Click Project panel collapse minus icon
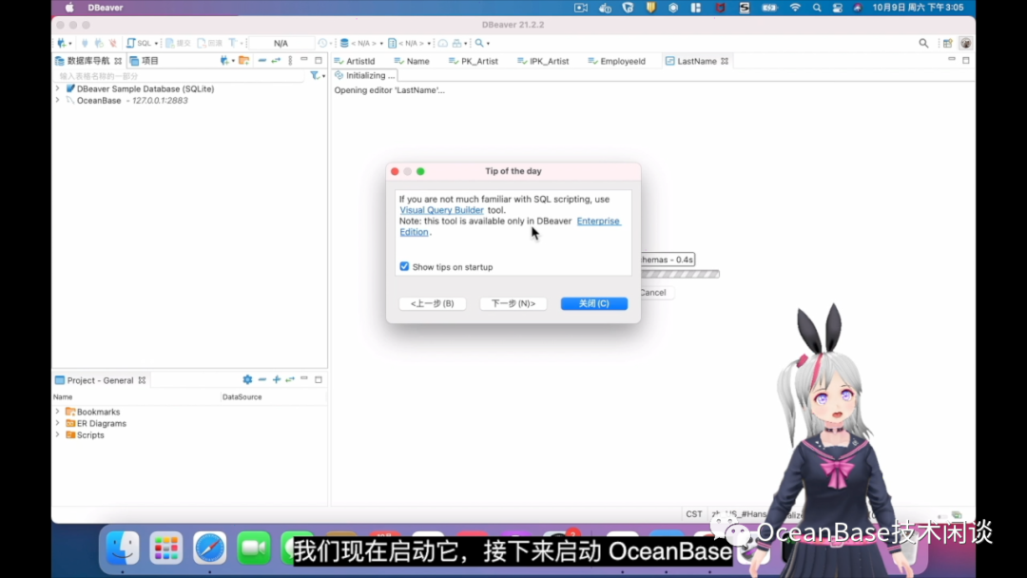Screen dimensions: 1027x578 [262, 379]
